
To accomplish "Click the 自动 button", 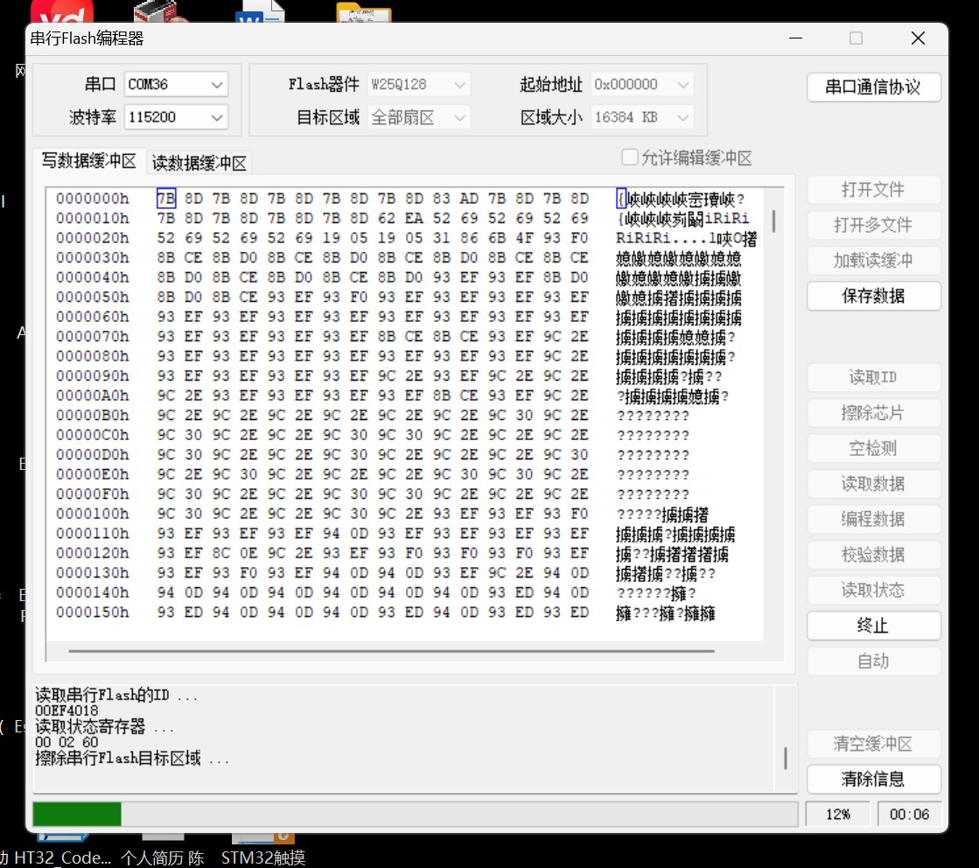I will point(873,661).
